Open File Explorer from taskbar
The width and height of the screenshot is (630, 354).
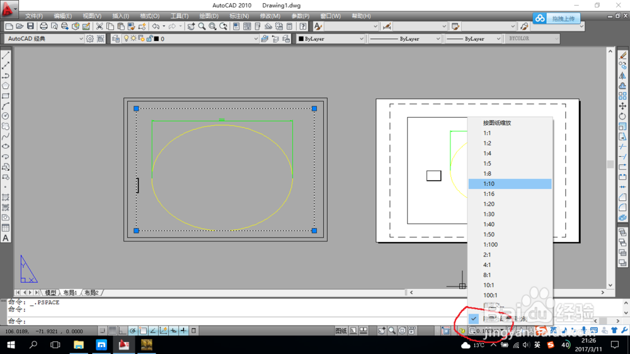(78, 345)
